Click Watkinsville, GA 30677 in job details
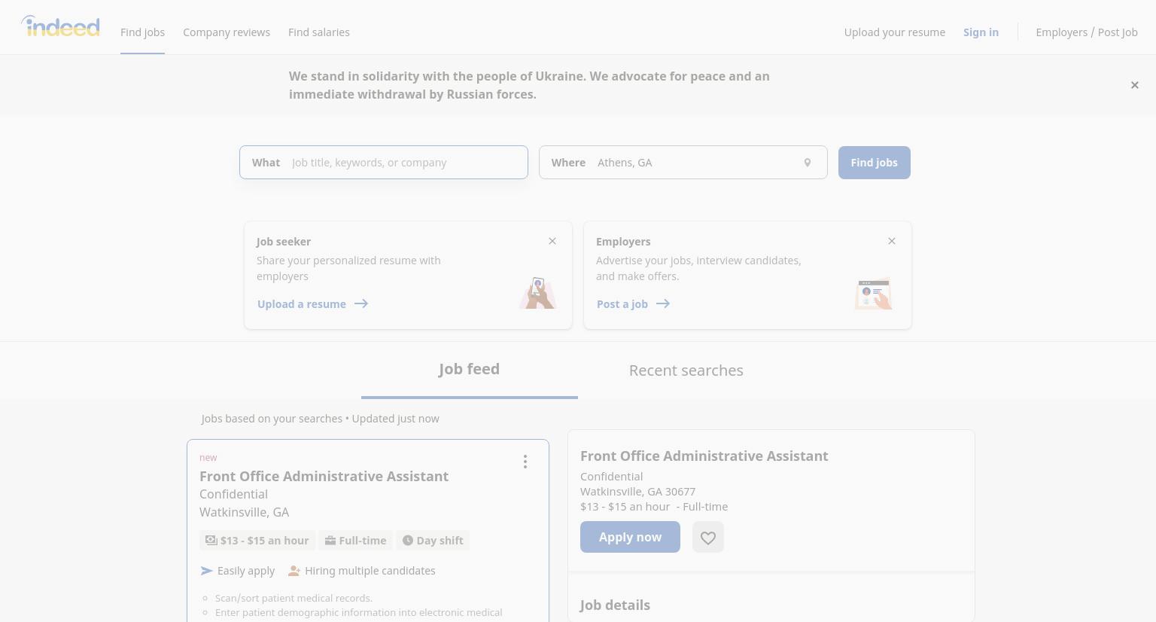Screen dimensions: 1156x622 click(638, 492)
